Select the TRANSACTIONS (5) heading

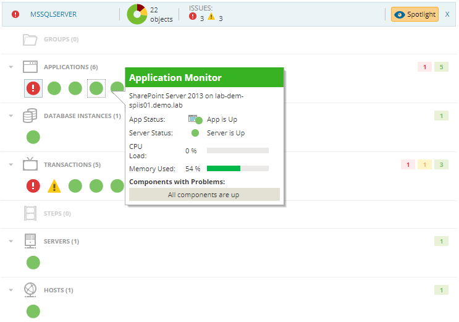coord(72,164)
